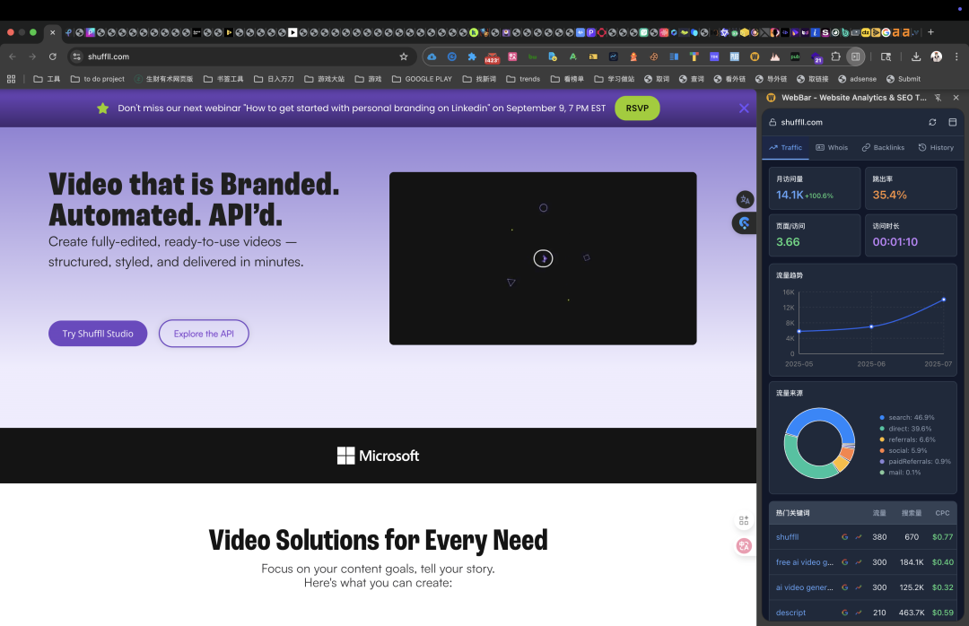Screen dimensions: 969x626
Task: Click Try Shuffll Studio button
Action: (x=98, y=334)
